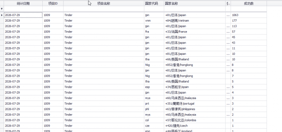Select the 11 success count cell
This screenshot has height=132, width=282.
tap(249, 48)
